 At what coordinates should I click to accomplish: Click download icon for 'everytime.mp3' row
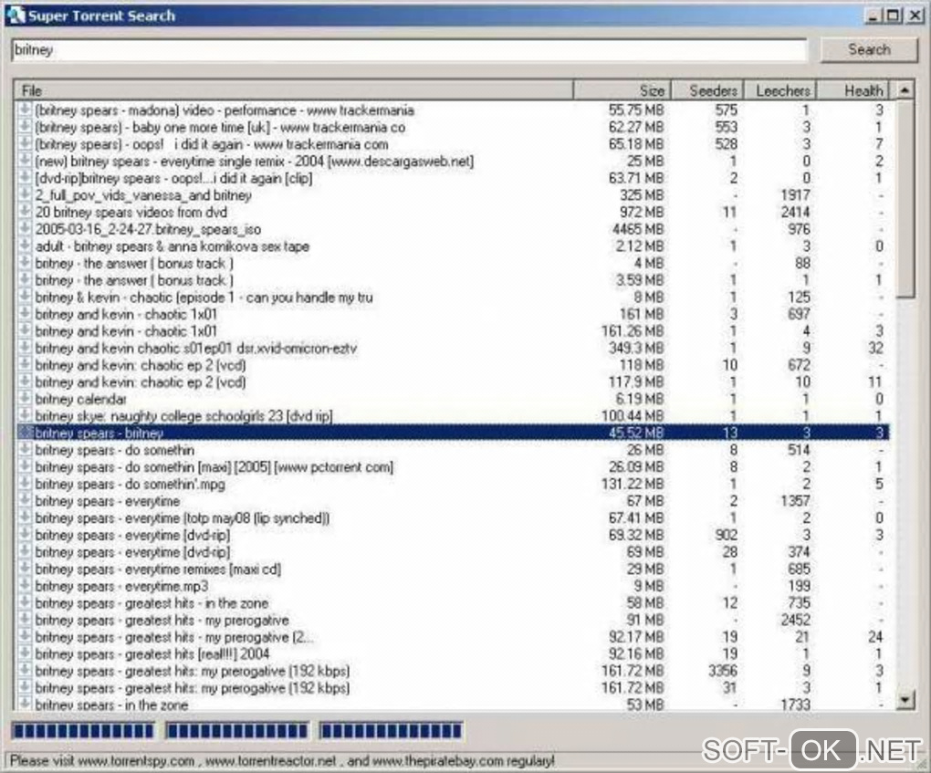(x=25, y=586)
